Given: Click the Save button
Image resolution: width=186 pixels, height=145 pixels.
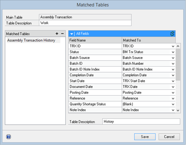Looking at the screenshot, I should pyautogui.click(x=145, y=137).
